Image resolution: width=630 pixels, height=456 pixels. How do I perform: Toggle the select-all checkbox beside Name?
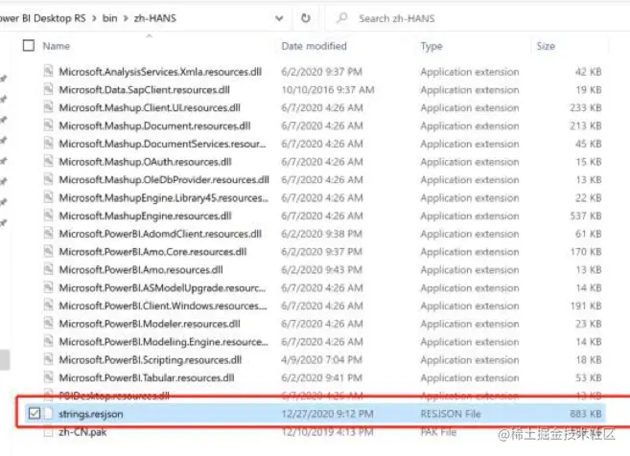[29, 46]
